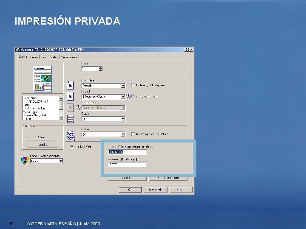Click the settings list scrollbar down arrow

61,118
